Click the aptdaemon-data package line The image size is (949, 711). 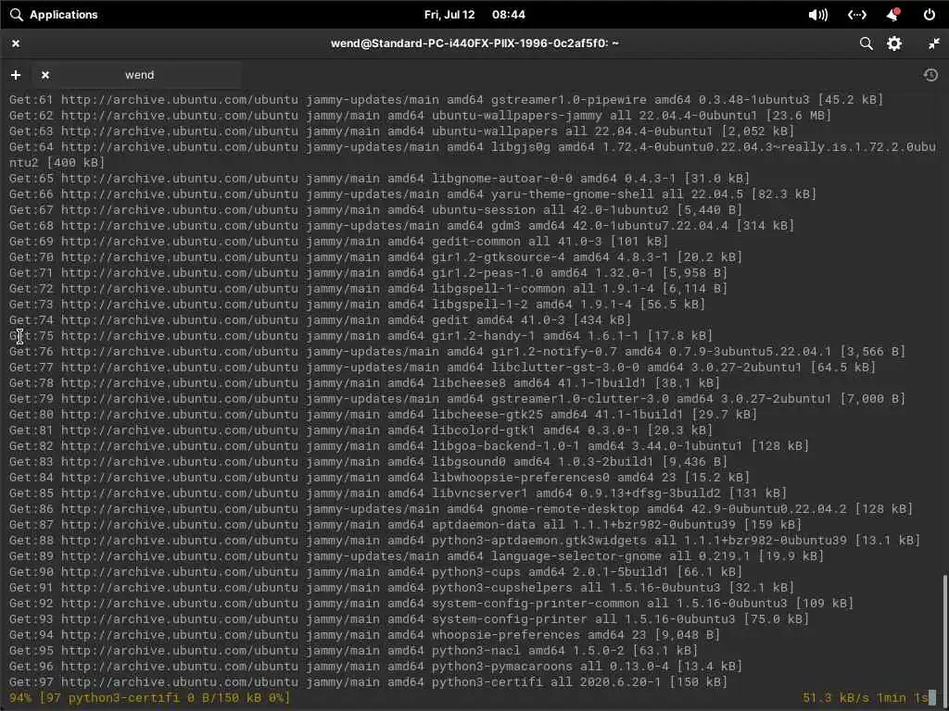click(x=405, y=524)
